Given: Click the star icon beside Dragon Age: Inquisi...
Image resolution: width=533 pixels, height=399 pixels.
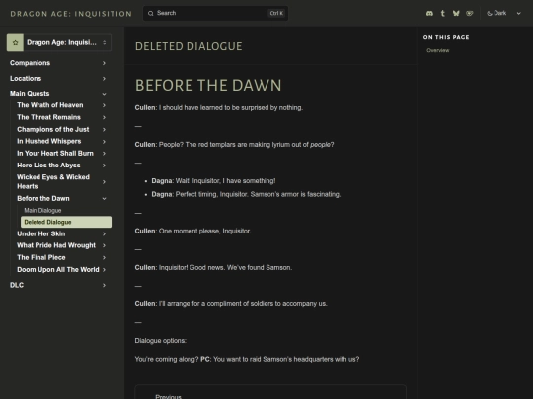Looking at the screenshot, I should pyautogui.click(x=15, y=42).
